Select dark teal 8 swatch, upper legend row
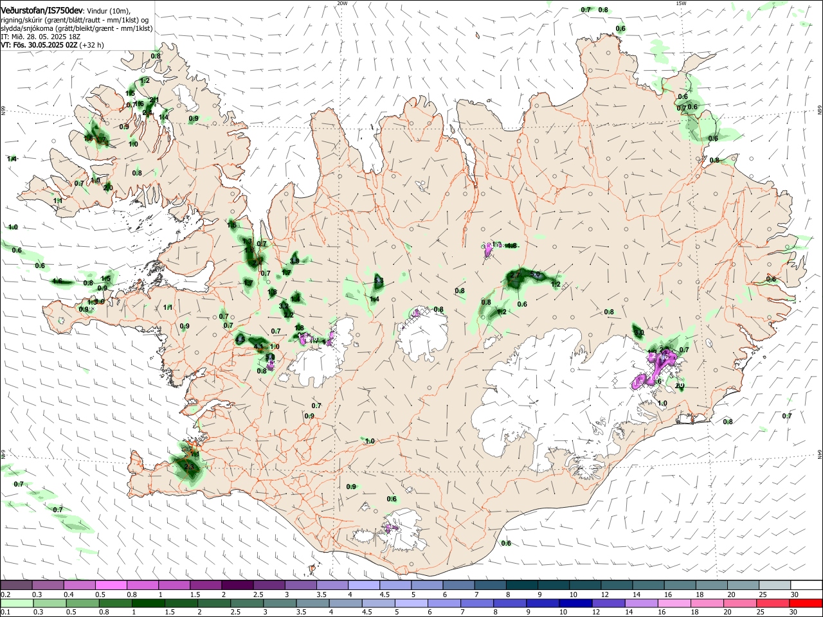This screenshot has height=617, width=823. click(521, 586)
